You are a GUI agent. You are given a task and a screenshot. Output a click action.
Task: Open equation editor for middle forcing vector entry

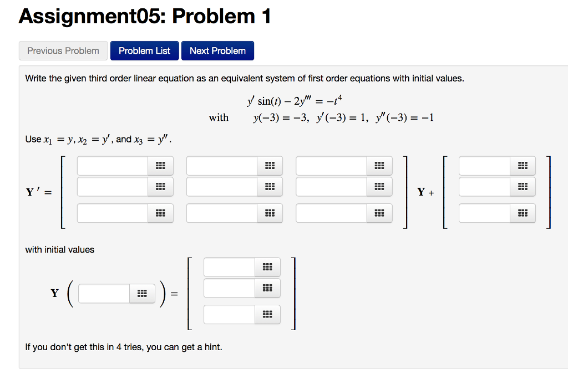523,187
